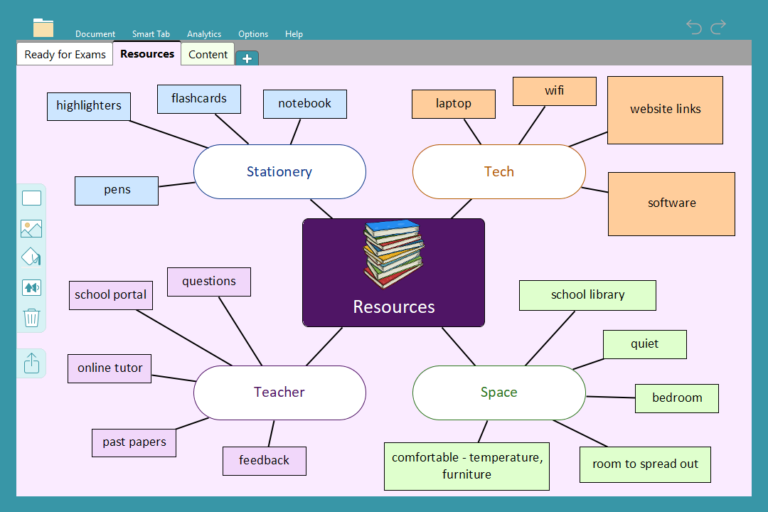
Task: Select the orange website links box
Action: (665, 110)
